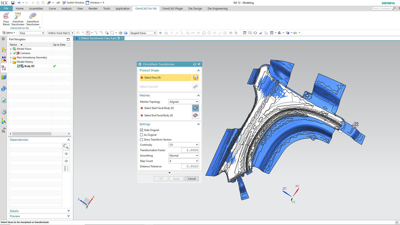
Task: Click the Select Curve icon in dialog
Action: pyautogui.click(x=195, y=87)
